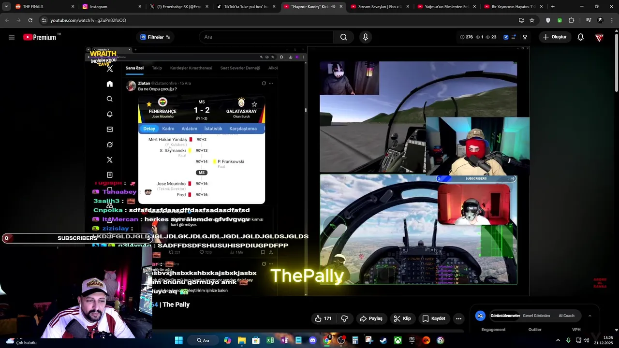Close the Instagram tab

[x=140, y=7]
